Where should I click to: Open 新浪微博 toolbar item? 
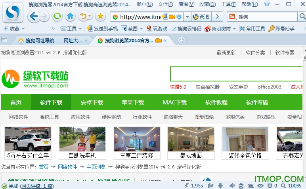pos(217,29)
